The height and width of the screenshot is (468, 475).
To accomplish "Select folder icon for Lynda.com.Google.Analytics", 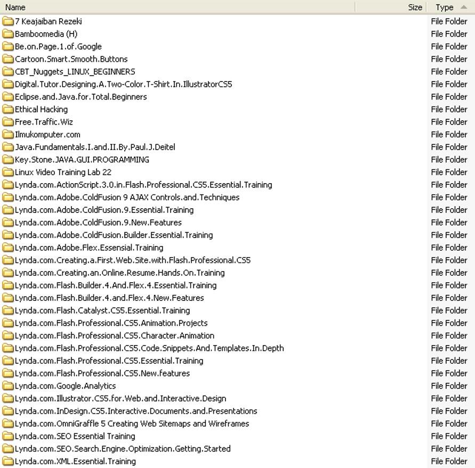I will tap(8, 386).
